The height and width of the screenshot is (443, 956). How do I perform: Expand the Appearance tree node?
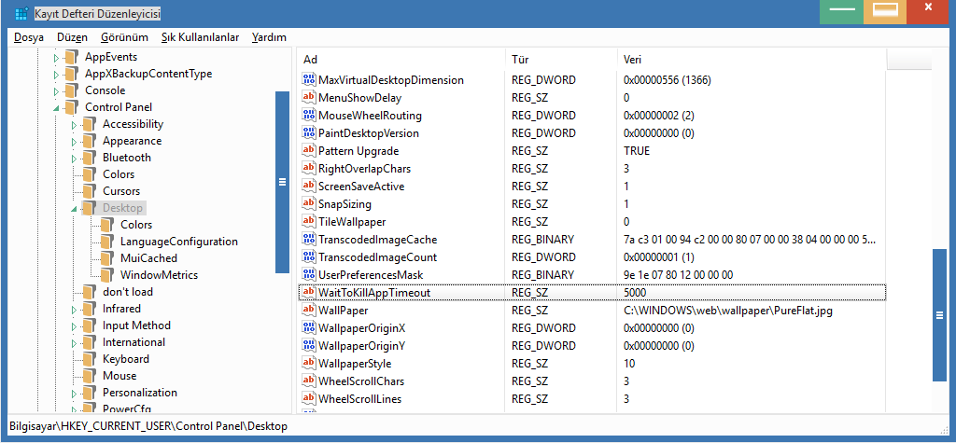click(x=75, y=142)
